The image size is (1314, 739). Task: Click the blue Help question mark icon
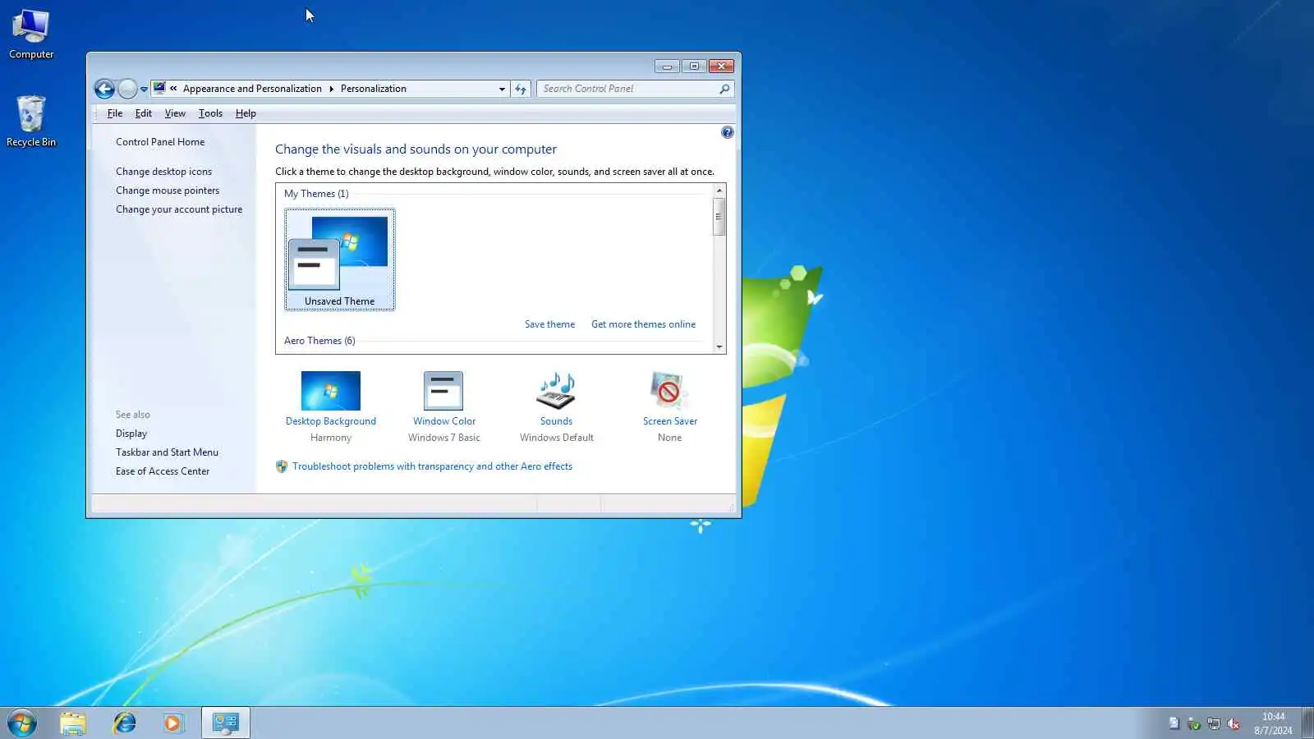point(727,132)
